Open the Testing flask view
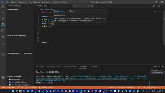Image resolution: width=165 pixels, height=93 pixels. point(3,36)
